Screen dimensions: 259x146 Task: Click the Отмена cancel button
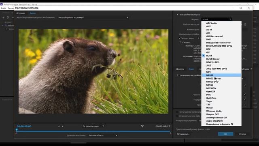click(x=242, y=134)
